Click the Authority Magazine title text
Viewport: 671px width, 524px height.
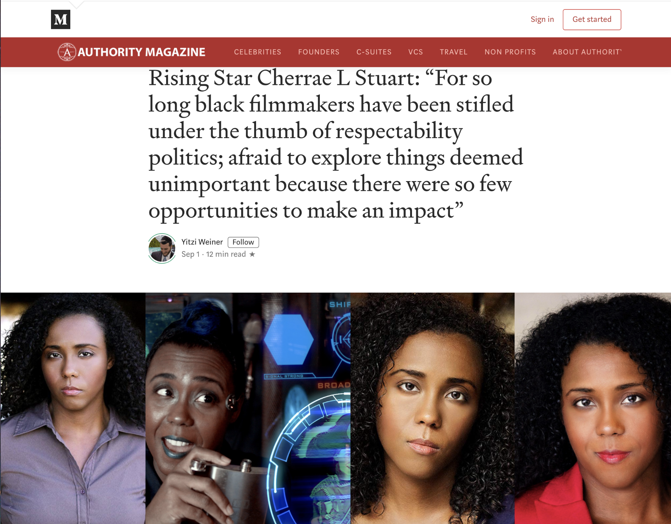tap(142, 52)
